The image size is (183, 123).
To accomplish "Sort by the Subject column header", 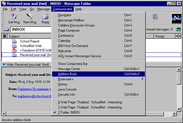I will point(29,36).
